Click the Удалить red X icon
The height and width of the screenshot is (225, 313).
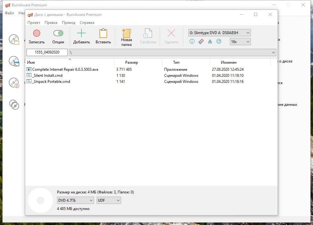pos(171,33)
